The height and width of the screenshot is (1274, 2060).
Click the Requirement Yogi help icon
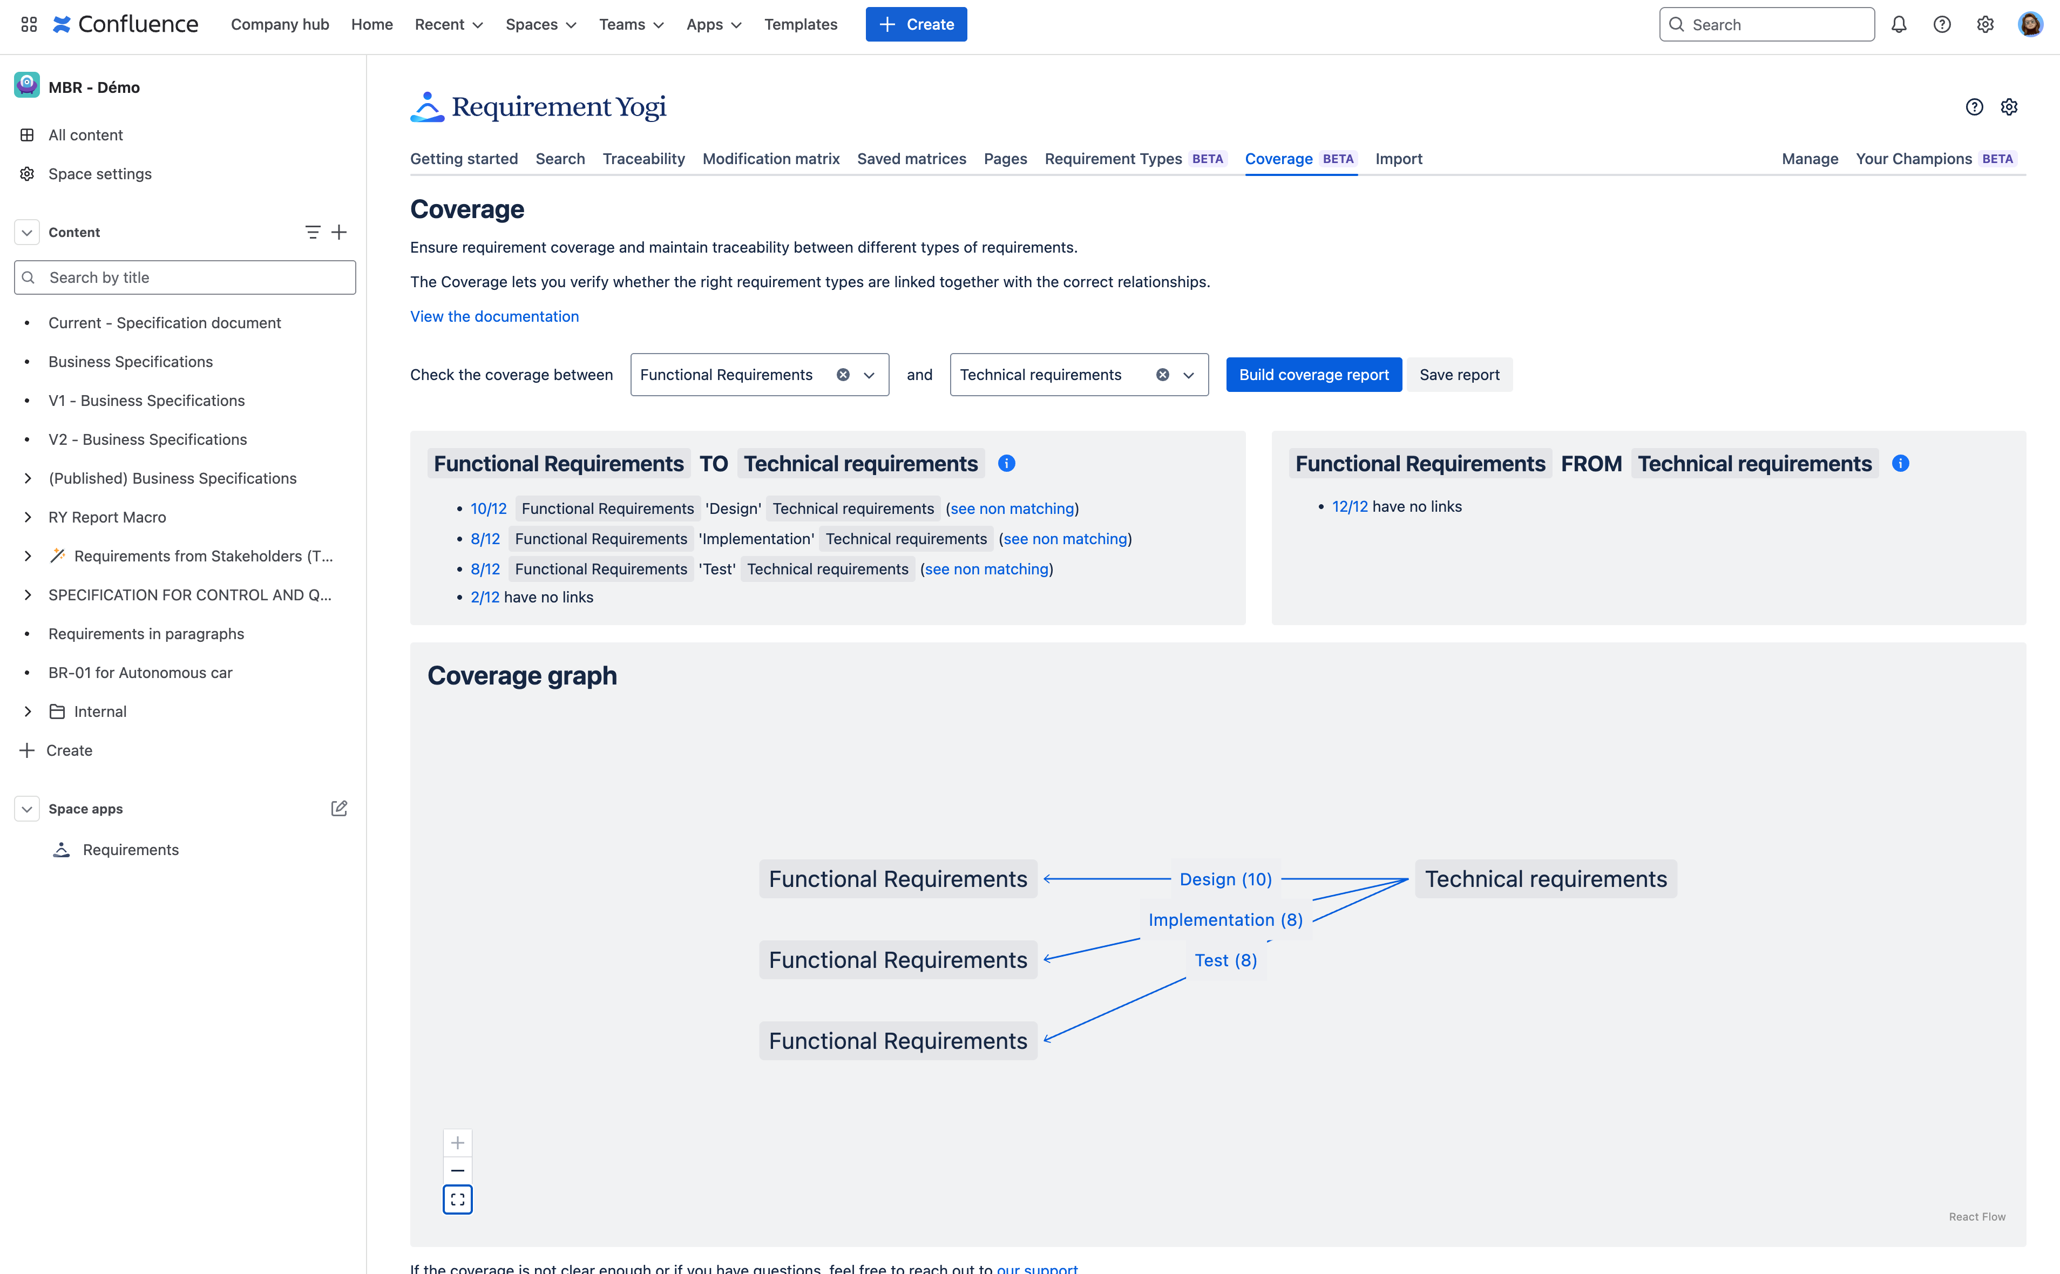[x=1974, y=107]
